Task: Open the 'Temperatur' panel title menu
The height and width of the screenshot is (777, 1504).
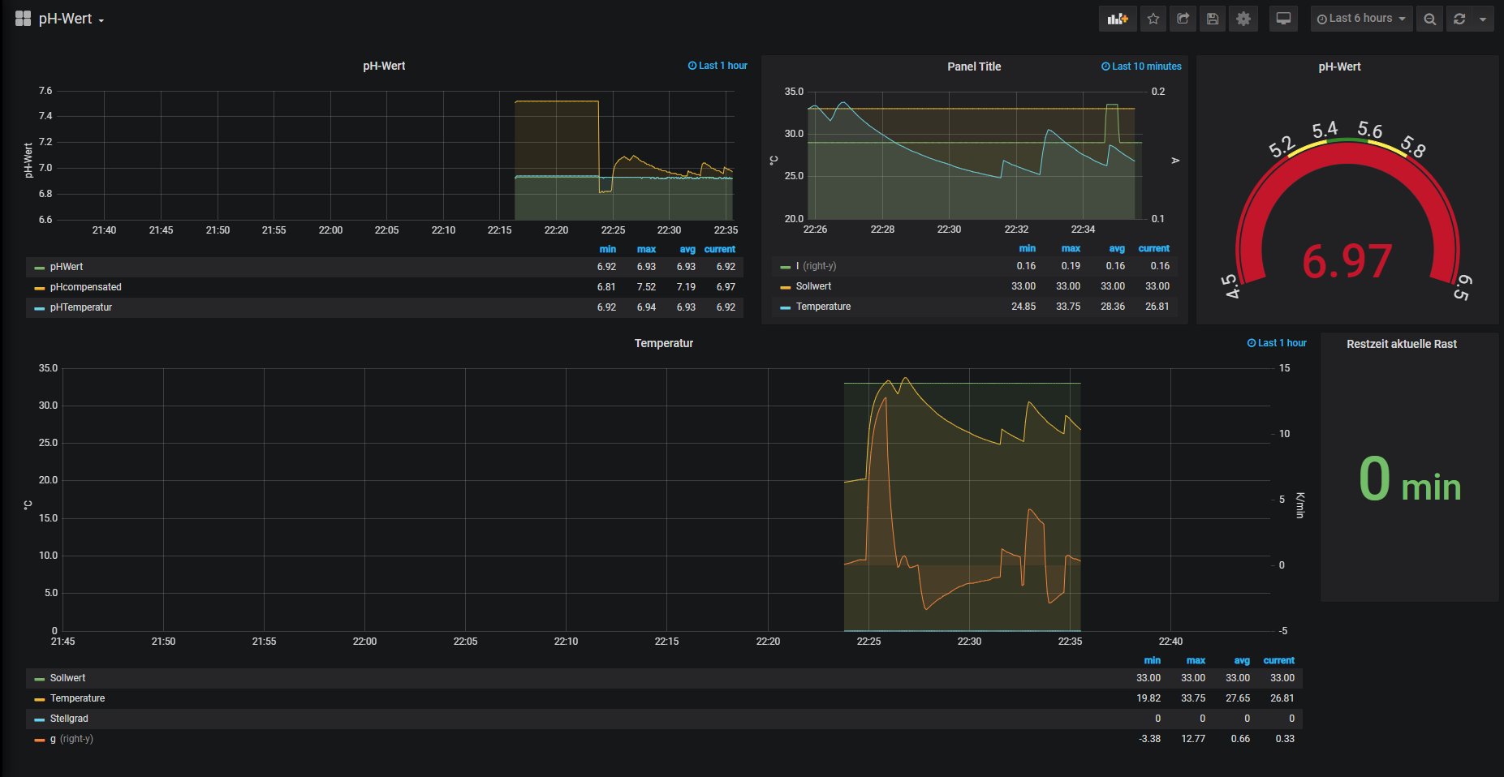Action: tap(663, 343)
